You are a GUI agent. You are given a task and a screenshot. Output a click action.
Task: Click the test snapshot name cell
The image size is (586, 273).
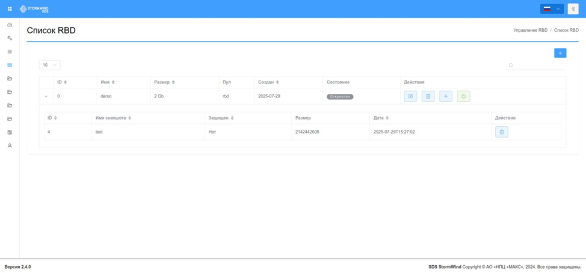[x=149, y=132]
